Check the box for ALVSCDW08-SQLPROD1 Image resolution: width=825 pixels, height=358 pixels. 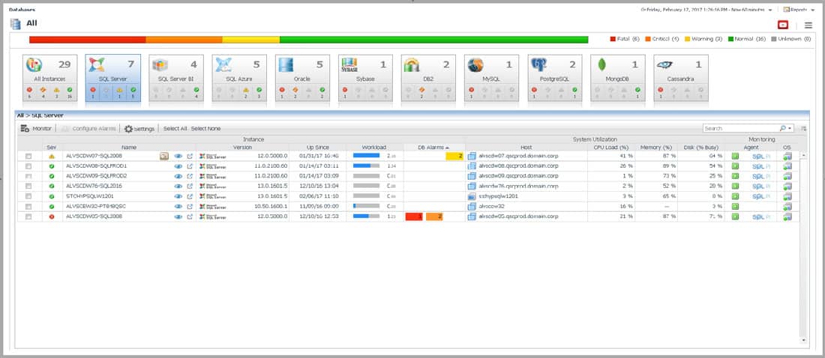(29, 166)
